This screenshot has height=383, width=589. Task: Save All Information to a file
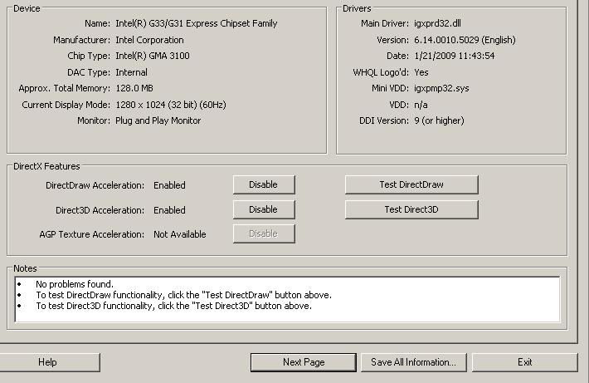pos(413,362)
